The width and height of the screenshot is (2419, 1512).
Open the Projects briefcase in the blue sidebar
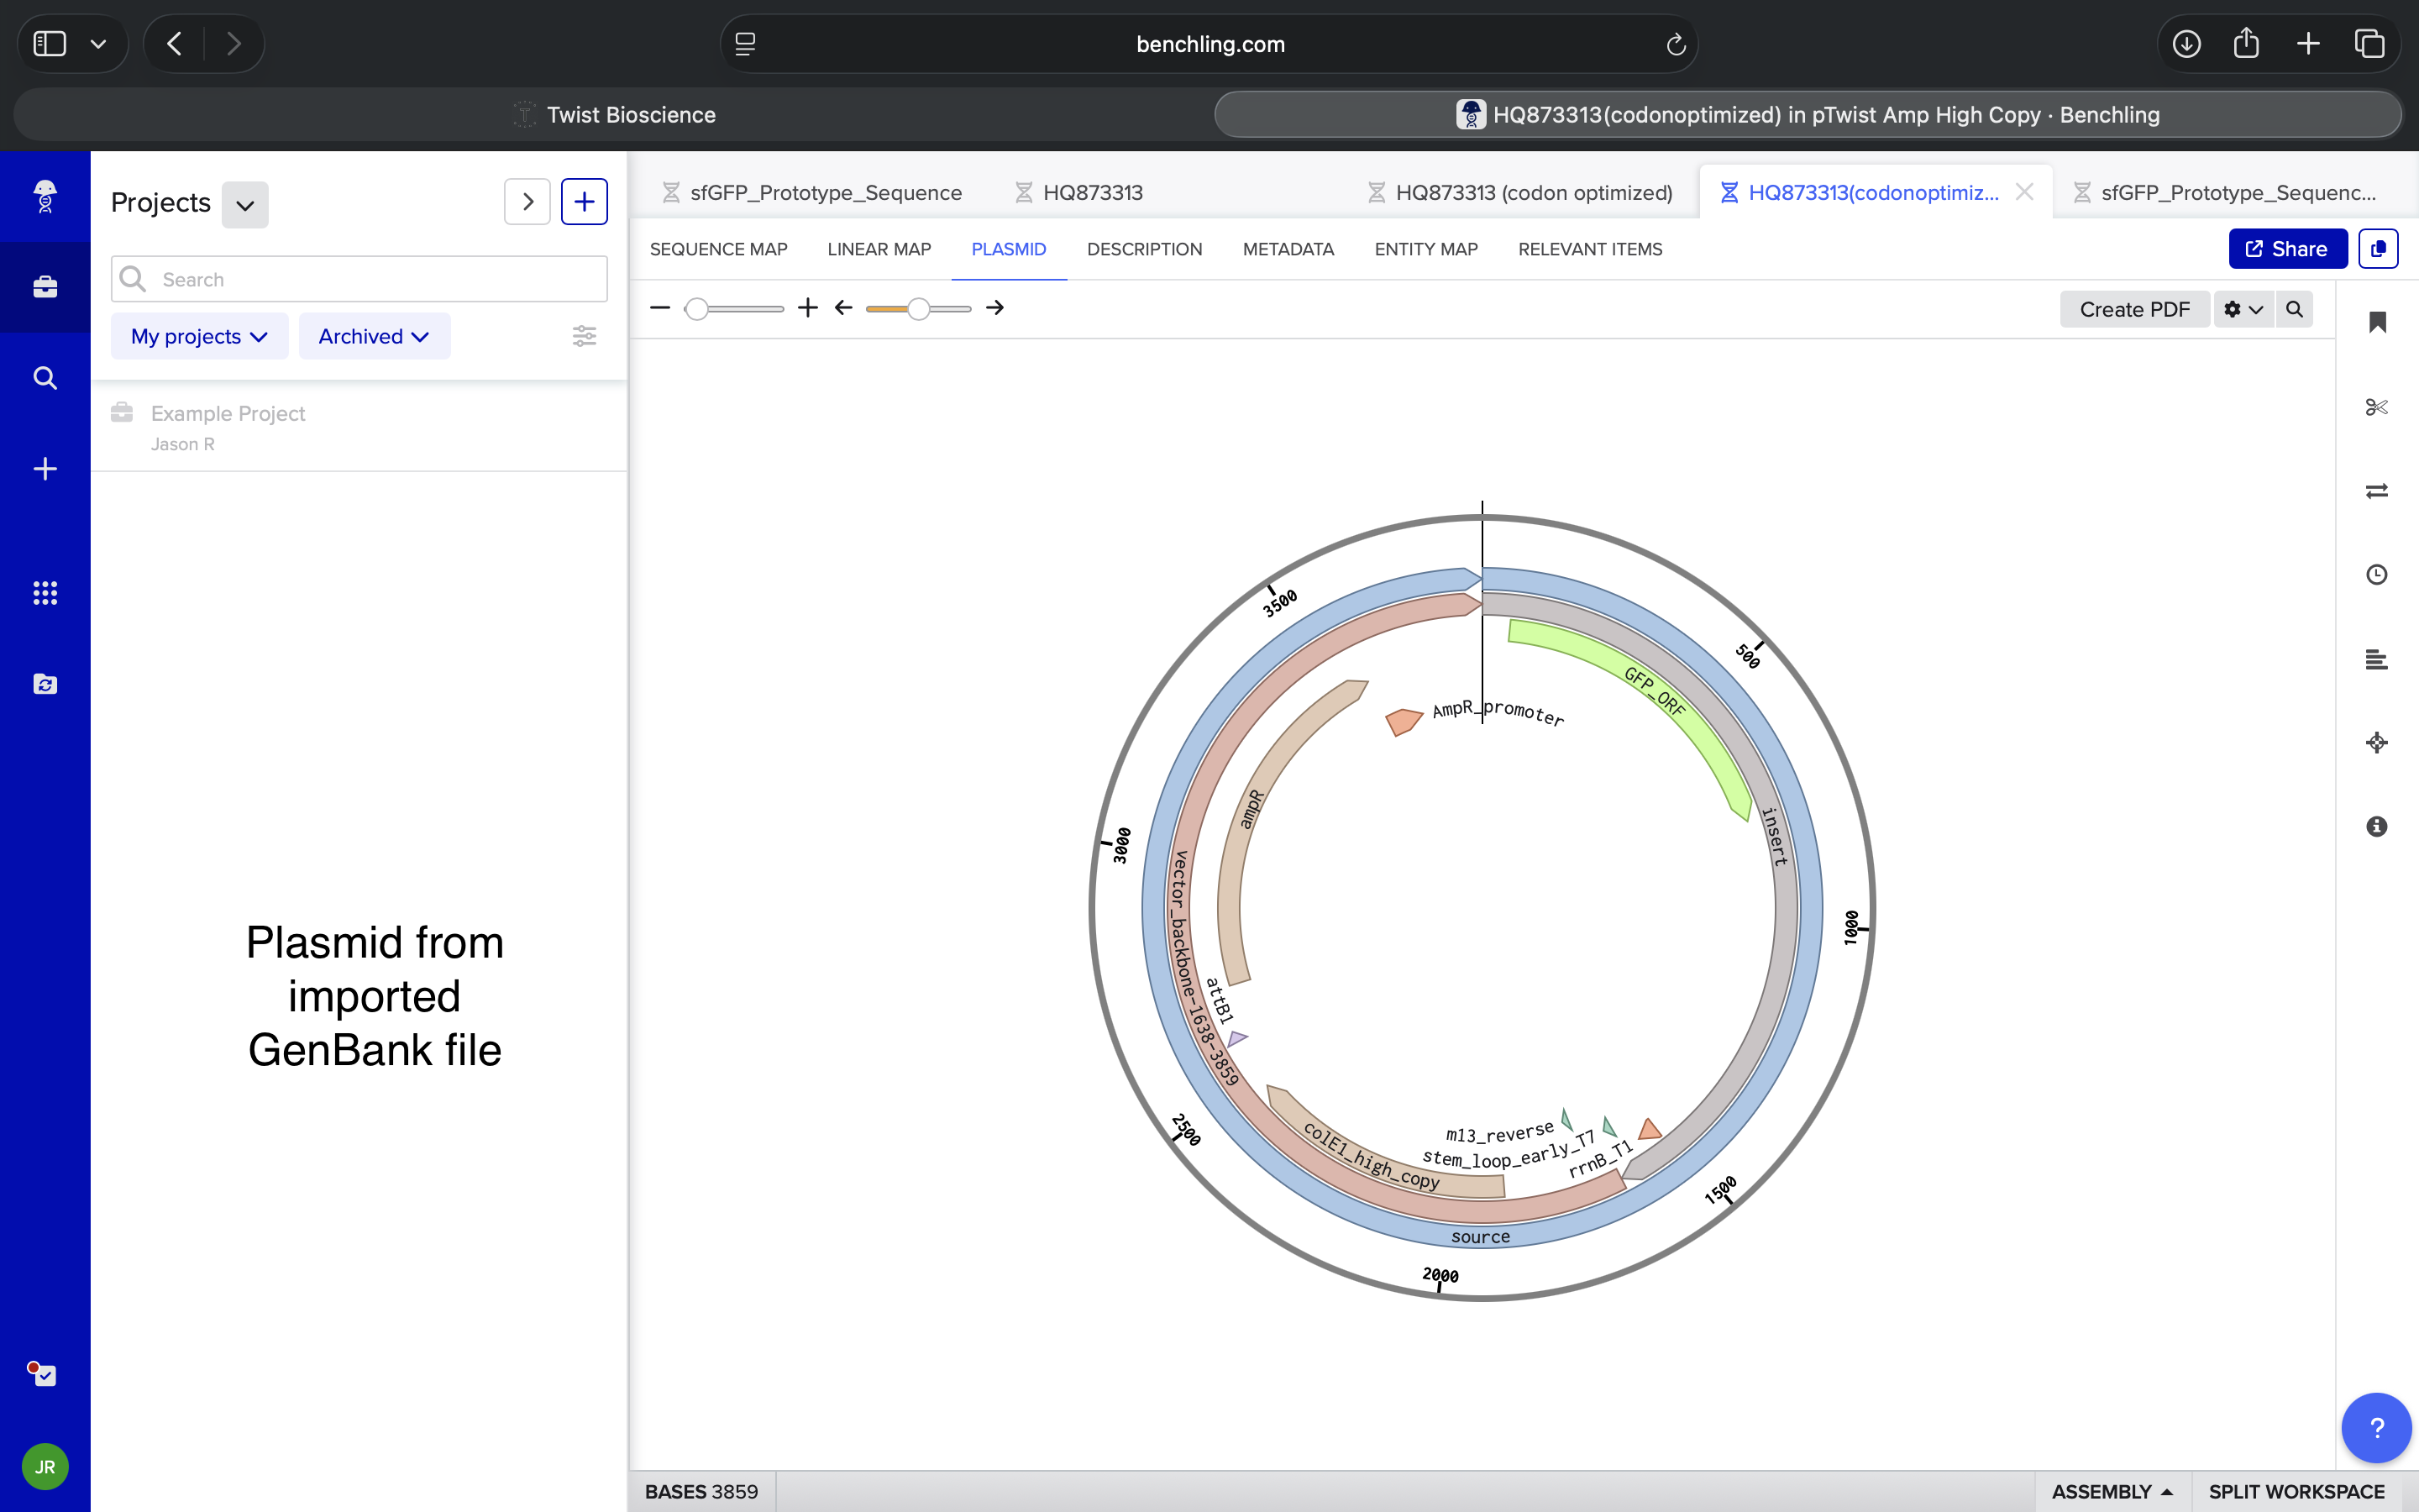45,287
